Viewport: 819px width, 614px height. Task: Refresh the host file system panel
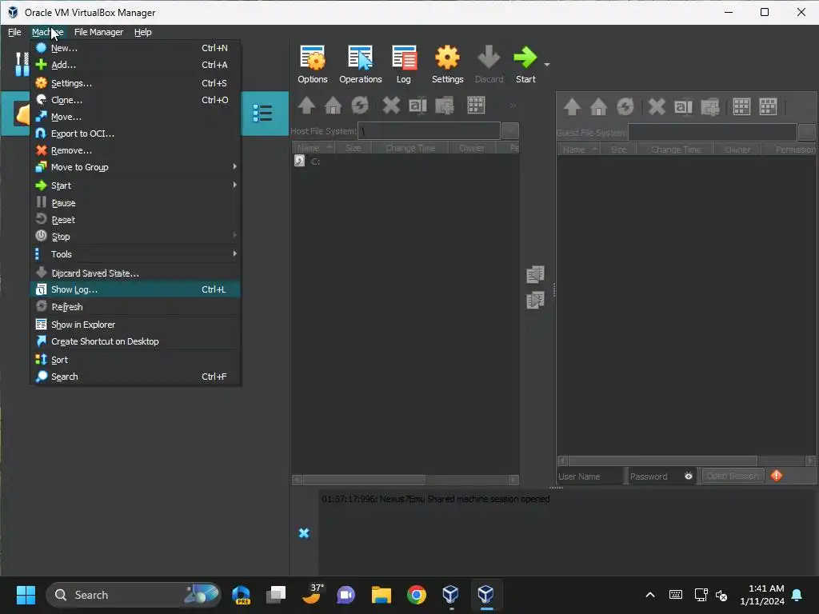click(x=360, y=106)
